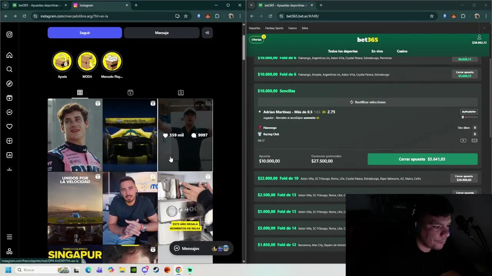Click the live video stream icon in bet slip
Screen dimensions: 492x276
coord(463,140)
